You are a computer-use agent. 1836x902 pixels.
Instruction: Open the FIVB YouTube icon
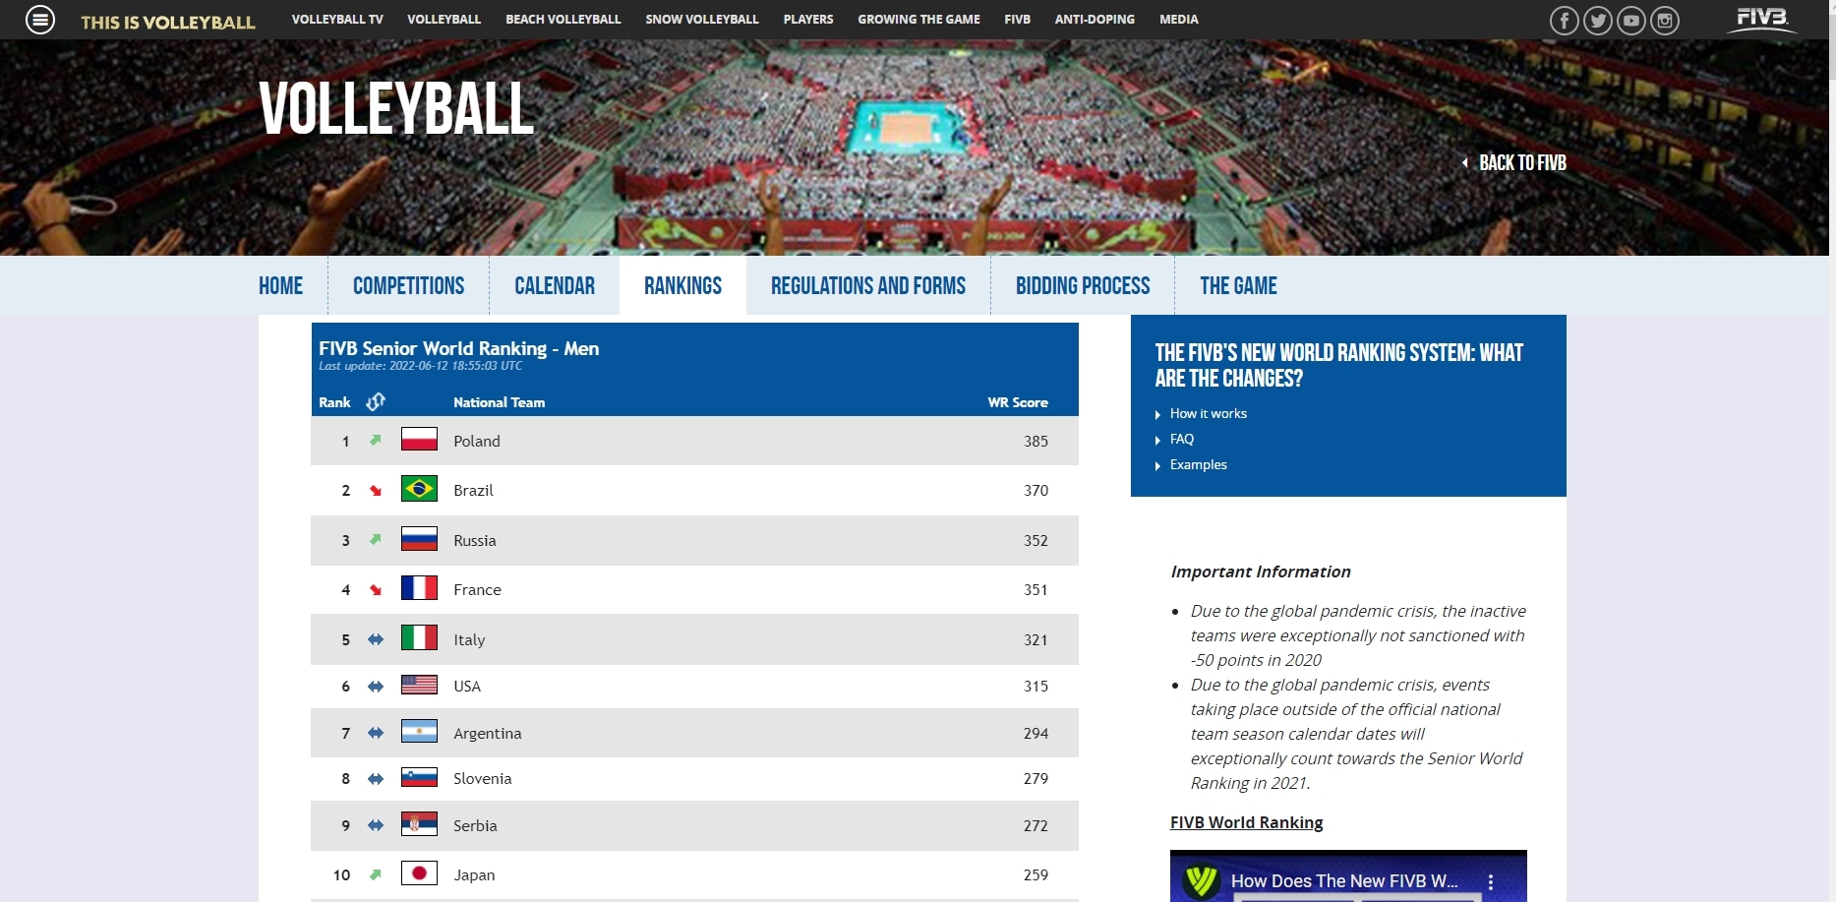1630,21
